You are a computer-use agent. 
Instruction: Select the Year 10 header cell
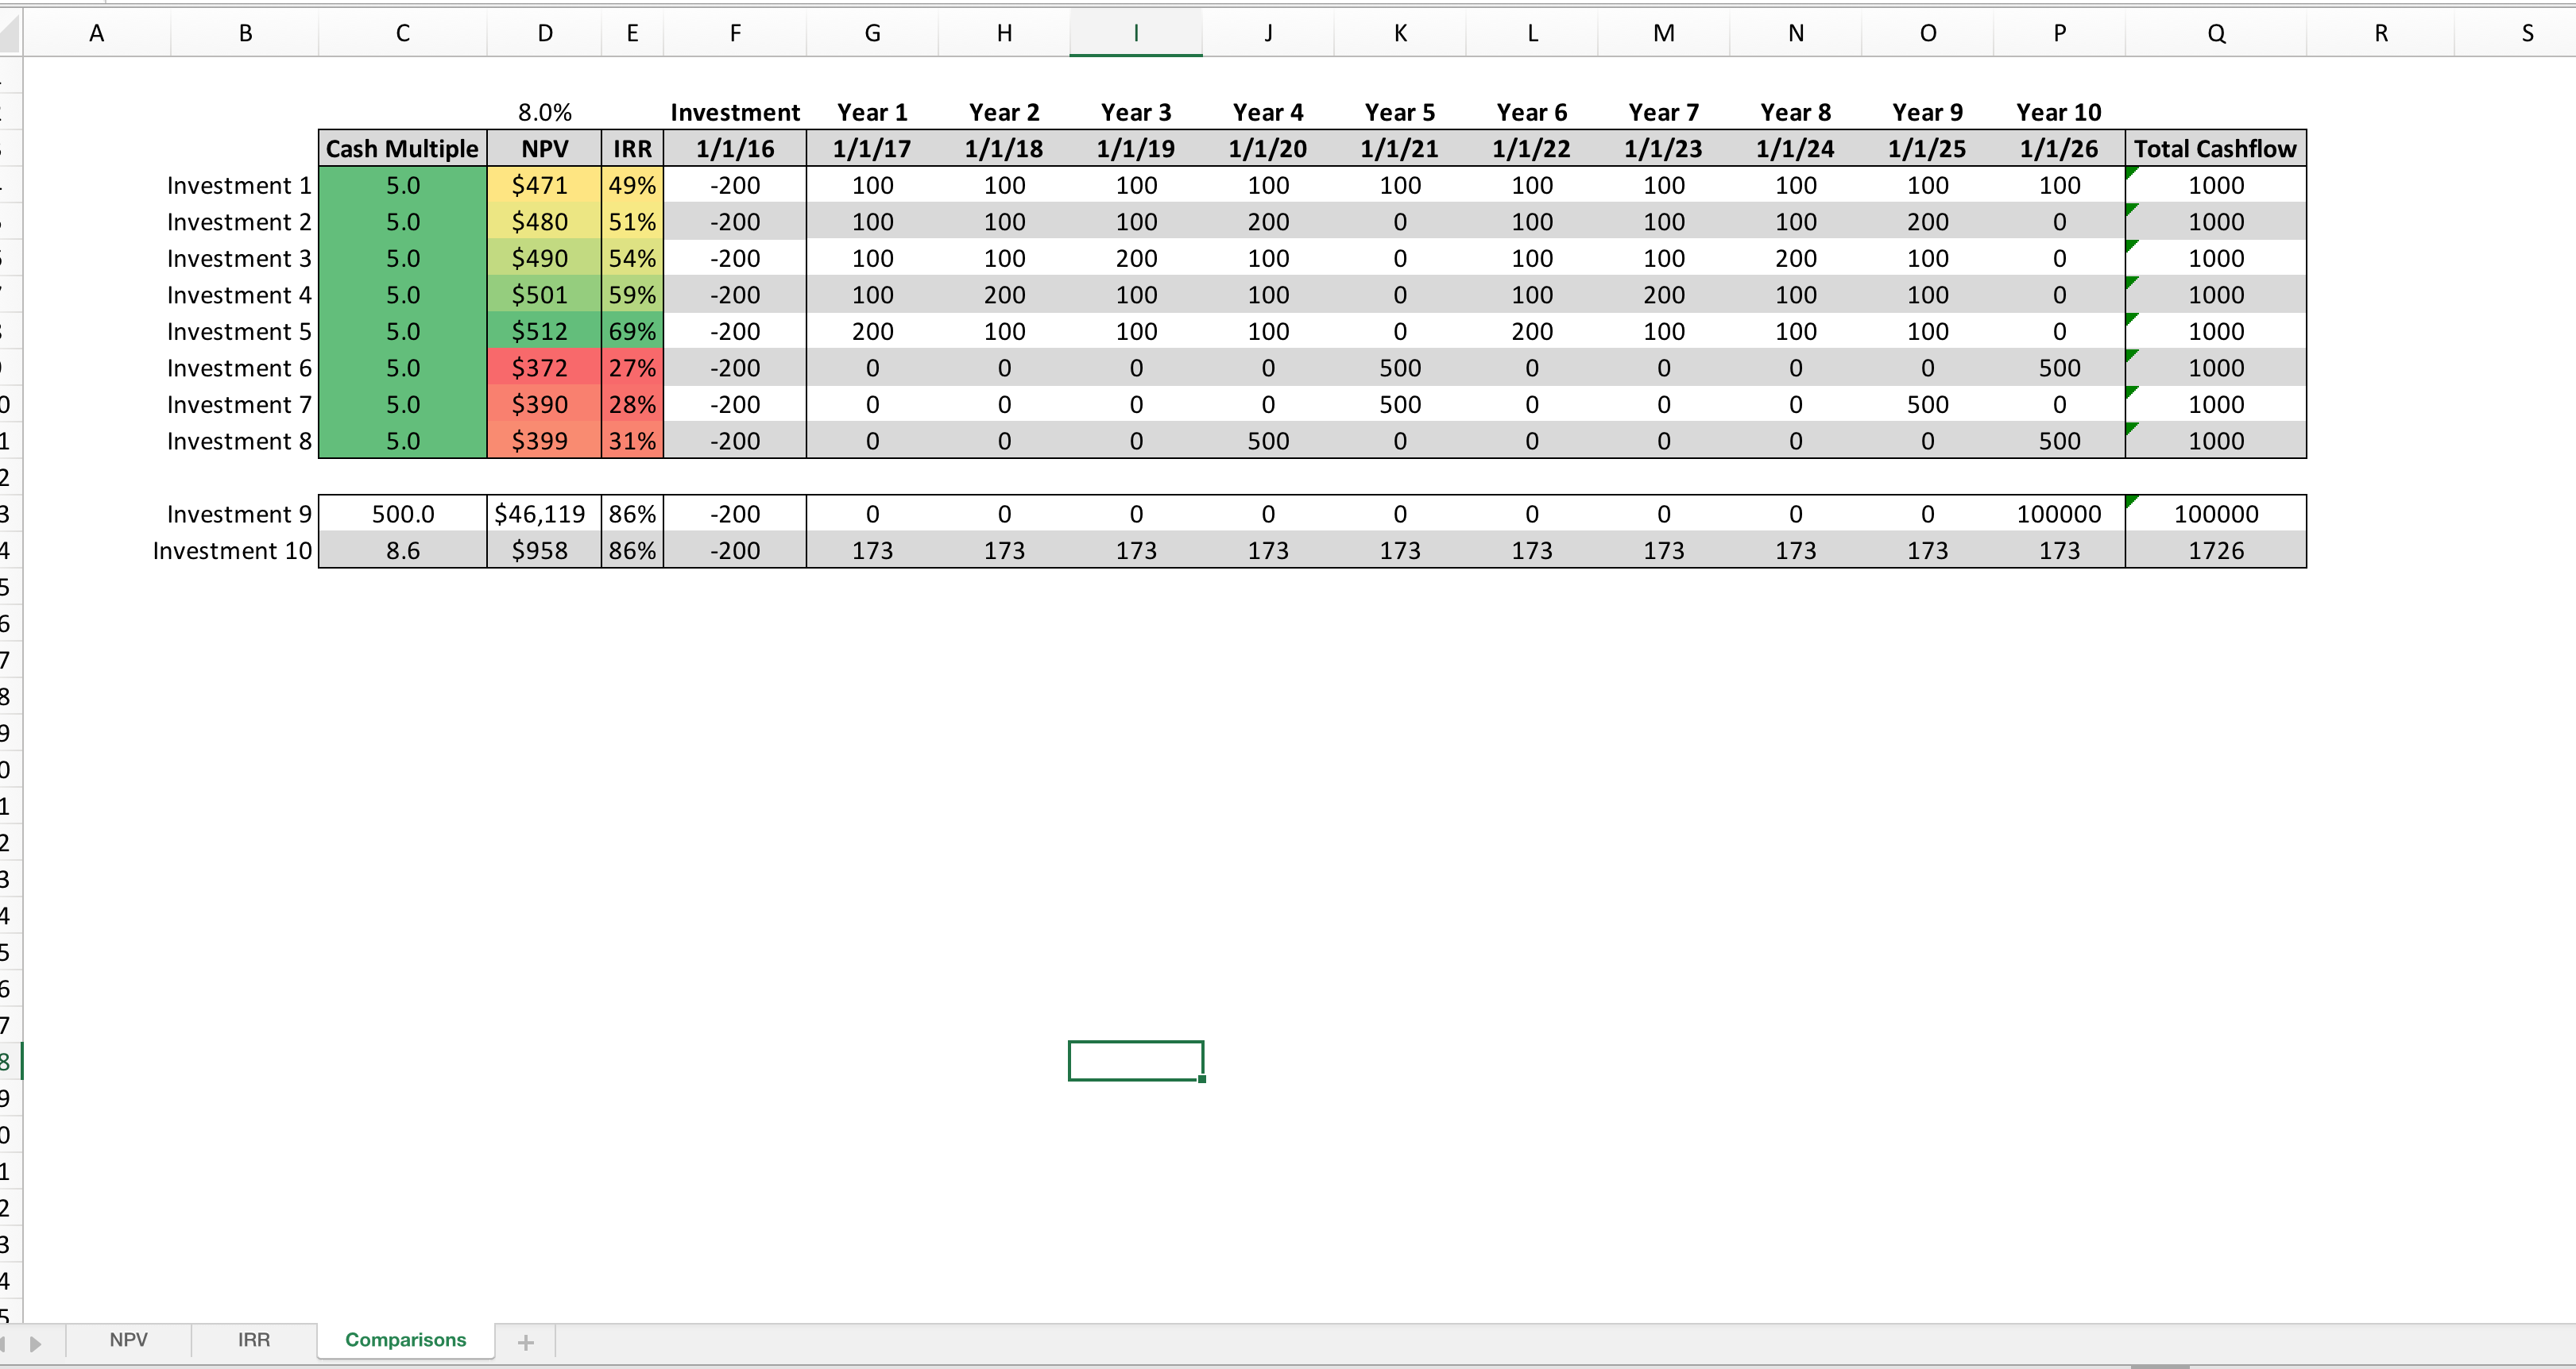pyautogui.click(x=2059, y=112)
